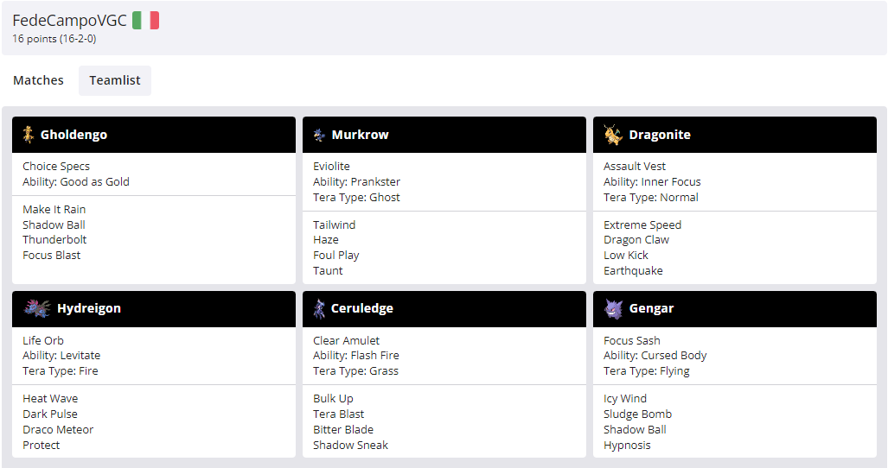Viewport: 888px width, 468px height.
Task: Click the 16 points (16-2-0) record
Action: point(54,39)
